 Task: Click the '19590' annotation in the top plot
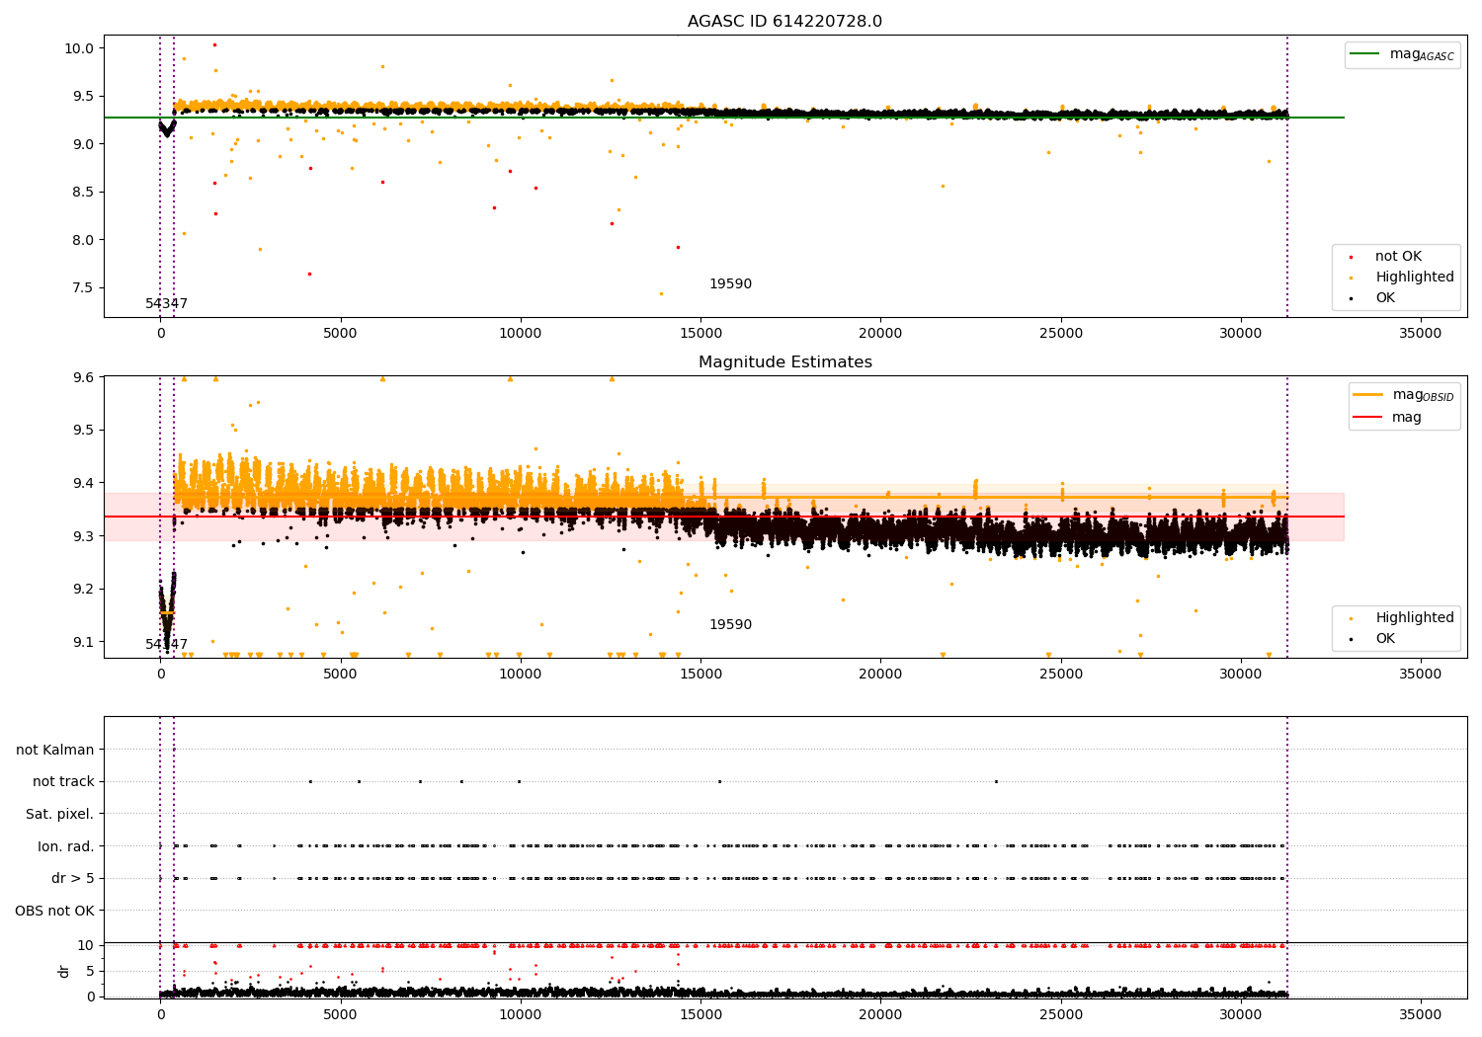730,284
